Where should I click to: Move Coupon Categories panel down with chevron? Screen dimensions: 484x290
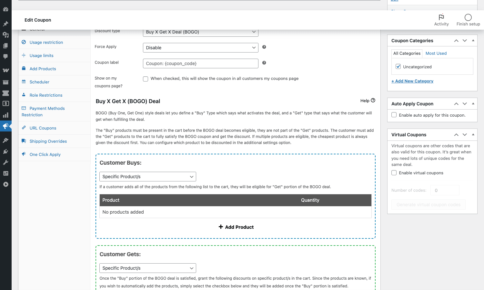(465, 41)
